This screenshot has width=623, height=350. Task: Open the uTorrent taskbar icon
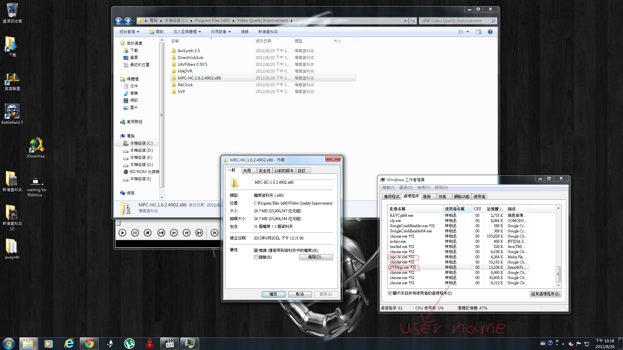pos(129,344)
